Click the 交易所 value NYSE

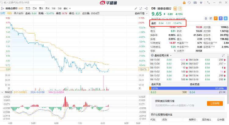click(199, 51)
